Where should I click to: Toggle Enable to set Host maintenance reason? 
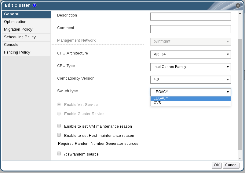[59, 135]
